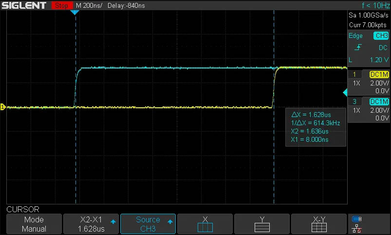Click channel 3 1X probe attenuation
The image size is (391, 235).
[356, 110]
